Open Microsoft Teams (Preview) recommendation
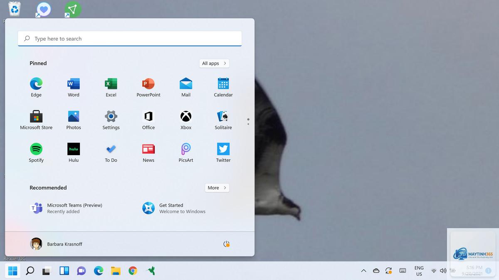Screen dimensions: 499x280 pyautogui.click(x=67, y=208)
